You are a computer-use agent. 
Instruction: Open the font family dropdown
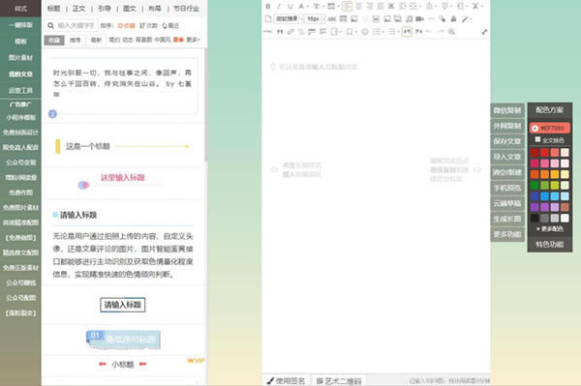pos(289,19)
